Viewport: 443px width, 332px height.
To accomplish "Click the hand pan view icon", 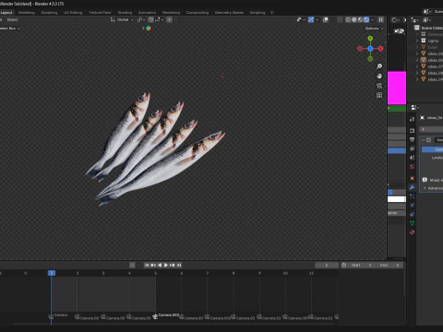I will pos(379,76).
